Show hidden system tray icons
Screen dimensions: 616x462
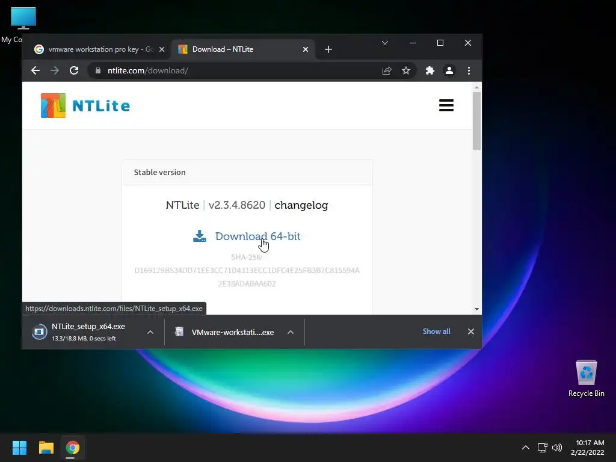click(526, 448)
